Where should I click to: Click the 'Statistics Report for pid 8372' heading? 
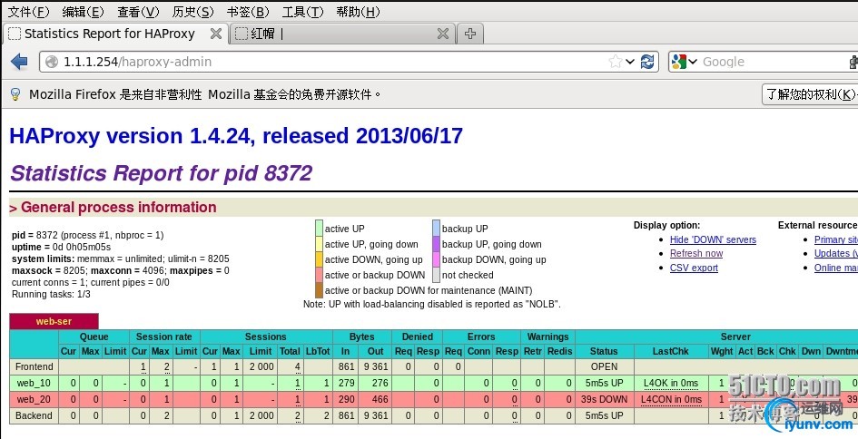(162, 173)
